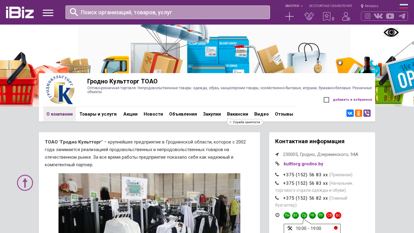Image resolution: width=414 pixels, height=233 pixels.
Task: Open Беларусь location selector
Action: (x=369, y=6)
